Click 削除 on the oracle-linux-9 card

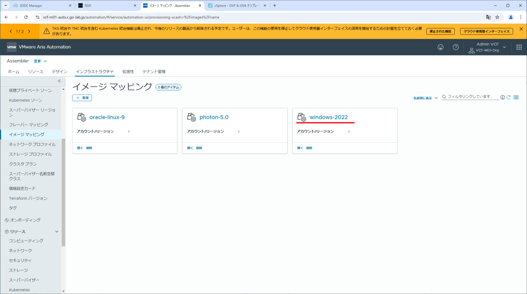(x=89, y=148)
